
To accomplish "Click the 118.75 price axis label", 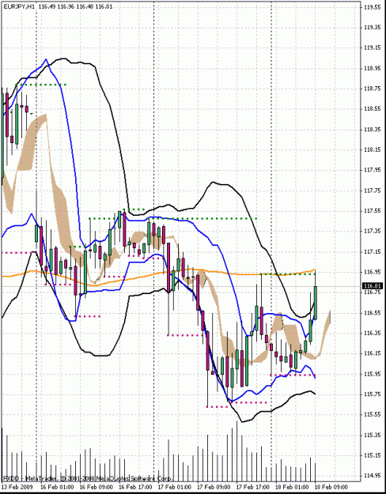I will click(x=372, y=89).
